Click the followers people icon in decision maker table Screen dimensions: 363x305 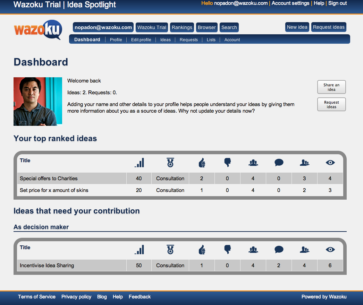point(304,250)
